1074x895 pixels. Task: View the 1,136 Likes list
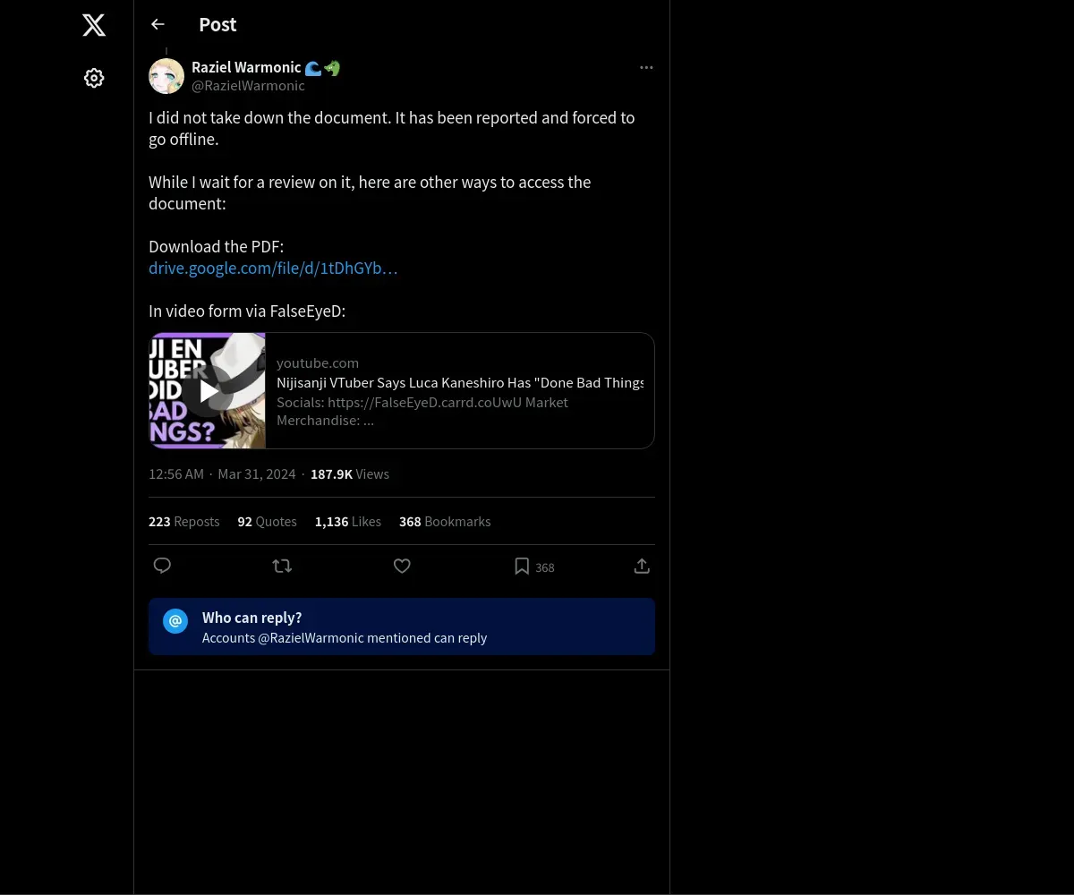pyautogui.click(x=348, y=522)
